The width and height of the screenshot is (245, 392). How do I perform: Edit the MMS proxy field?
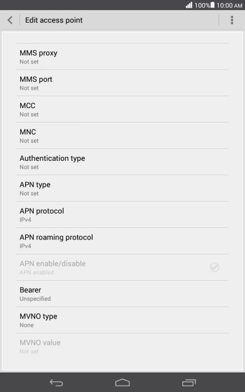[122, 57]
